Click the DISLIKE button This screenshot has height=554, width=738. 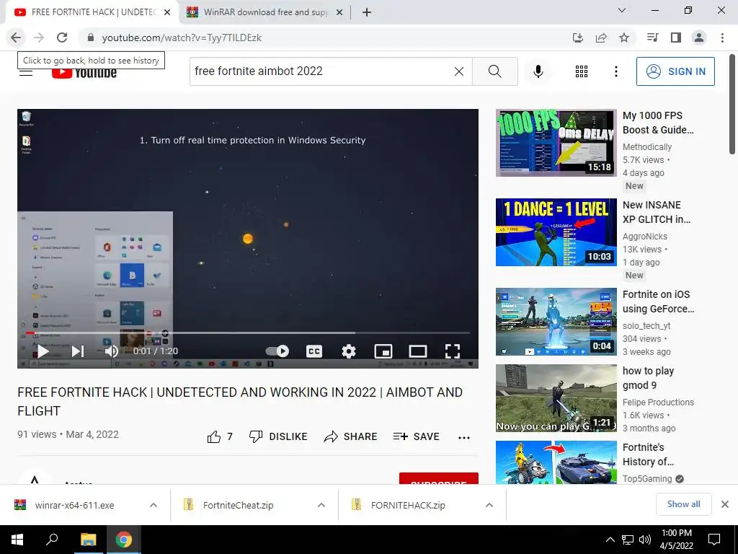[278, 436]
